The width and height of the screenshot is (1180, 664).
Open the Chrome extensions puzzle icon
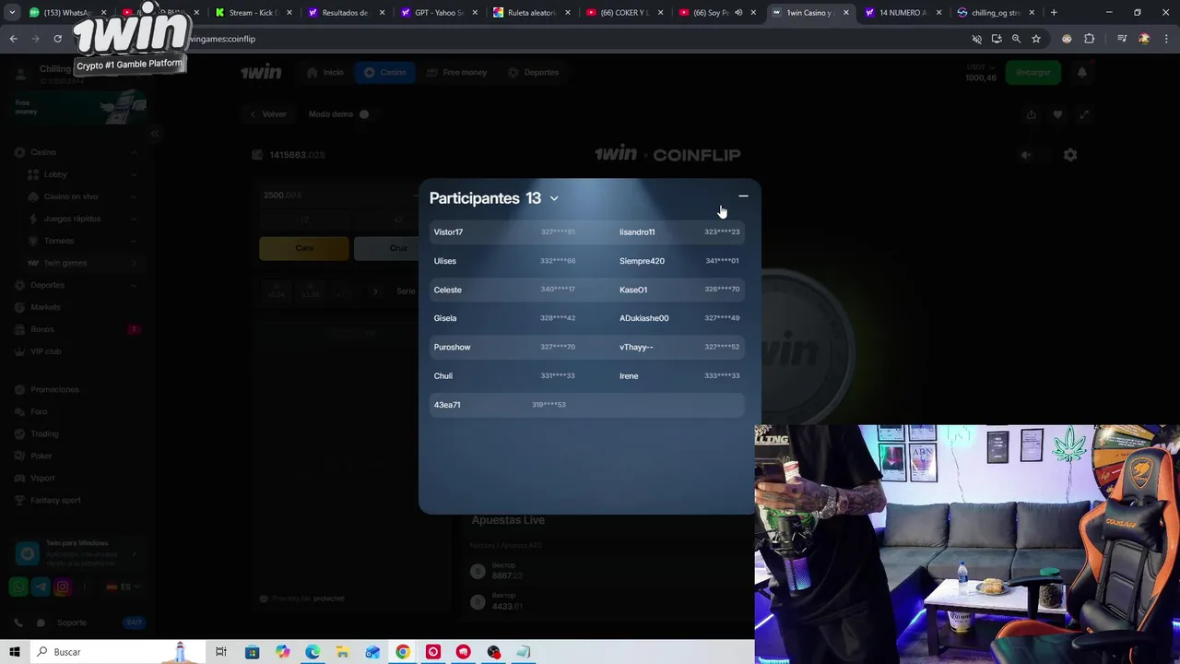click(1089, 39)
